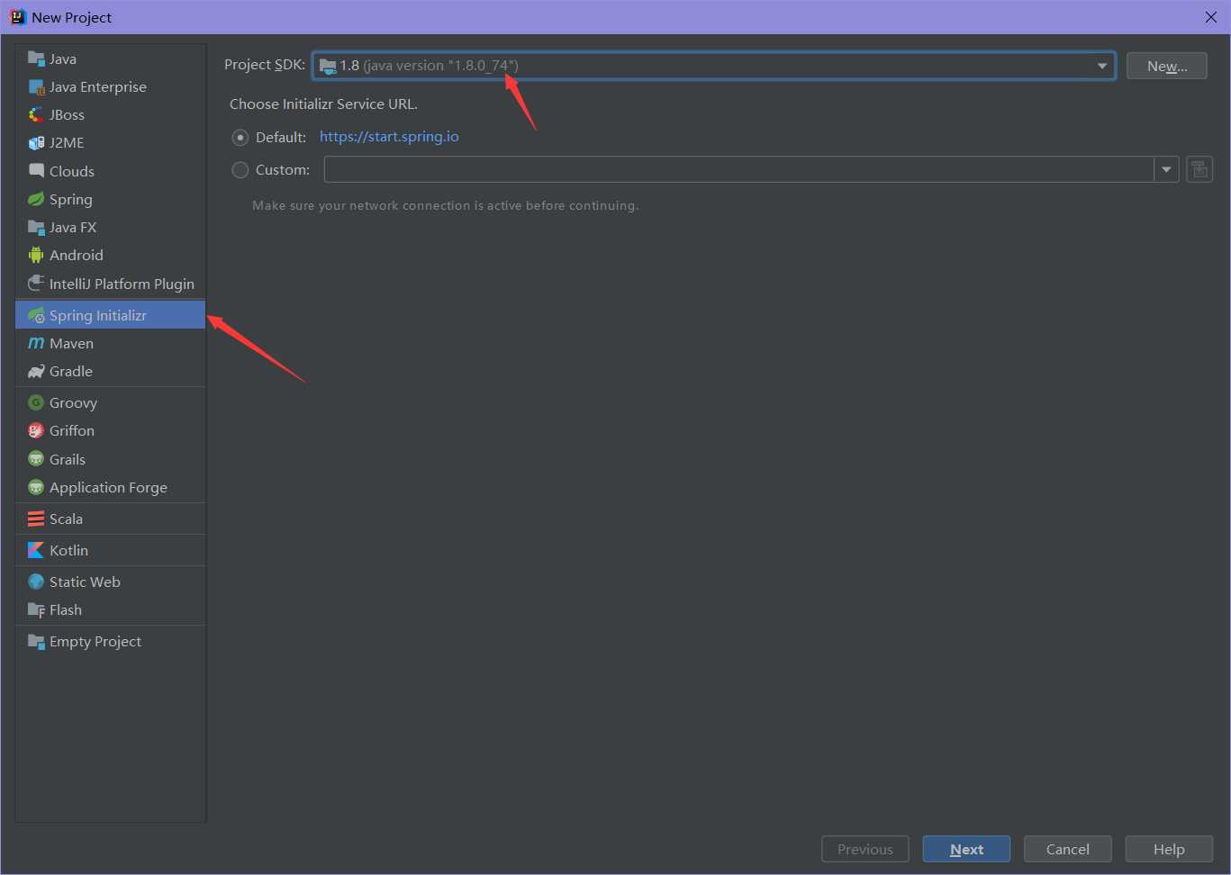Click the Java Enterprise icon

coord(36,86)
